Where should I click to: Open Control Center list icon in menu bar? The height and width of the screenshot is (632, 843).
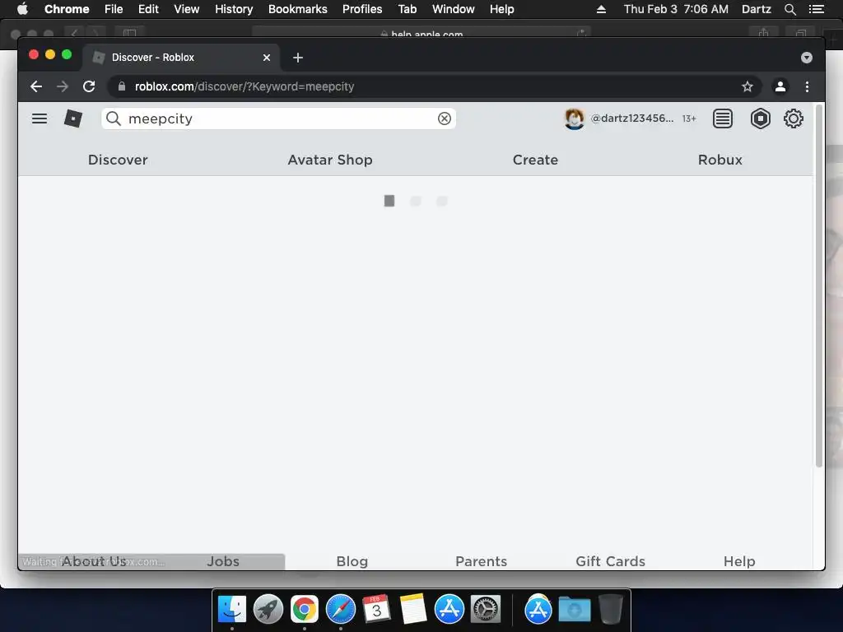pos(816,9)
